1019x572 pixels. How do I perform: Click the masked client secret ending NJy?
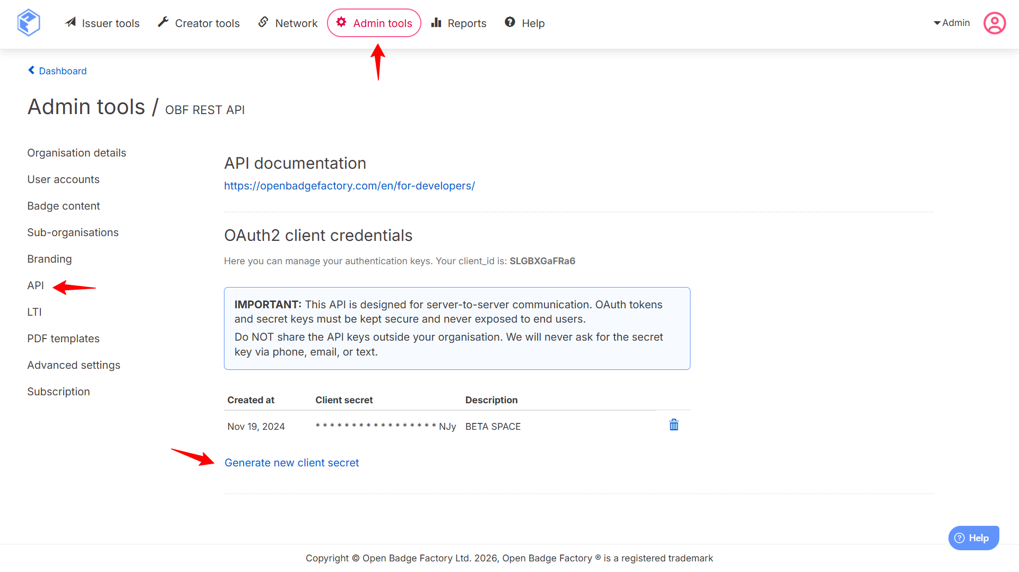point(386,427)
